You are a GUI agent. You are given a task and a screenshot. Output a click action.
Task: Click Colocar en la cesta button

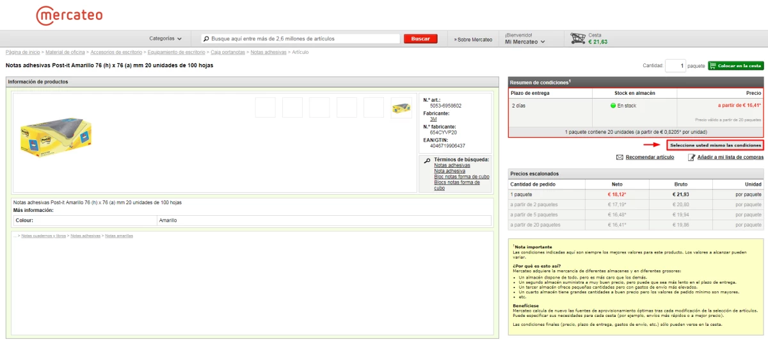pos(735,65)
